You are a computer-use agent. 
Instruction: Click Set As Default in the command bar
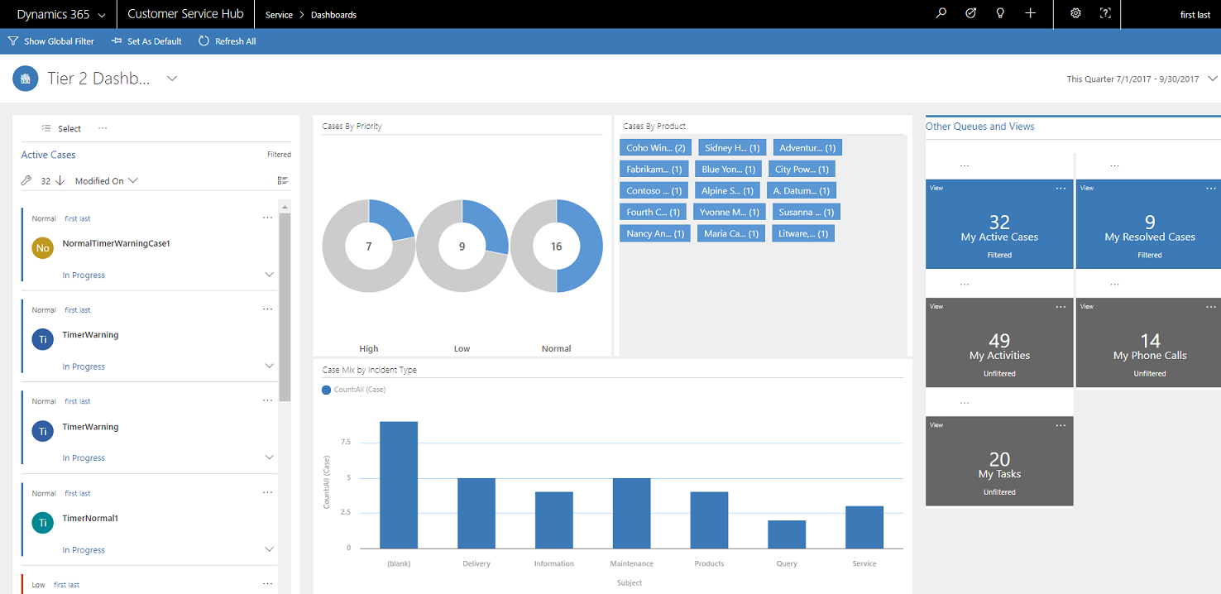point(146,41)
